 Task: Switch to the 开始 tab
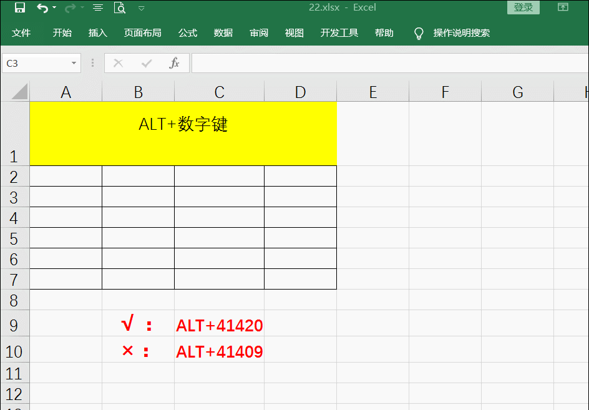(x=62, y=33)
